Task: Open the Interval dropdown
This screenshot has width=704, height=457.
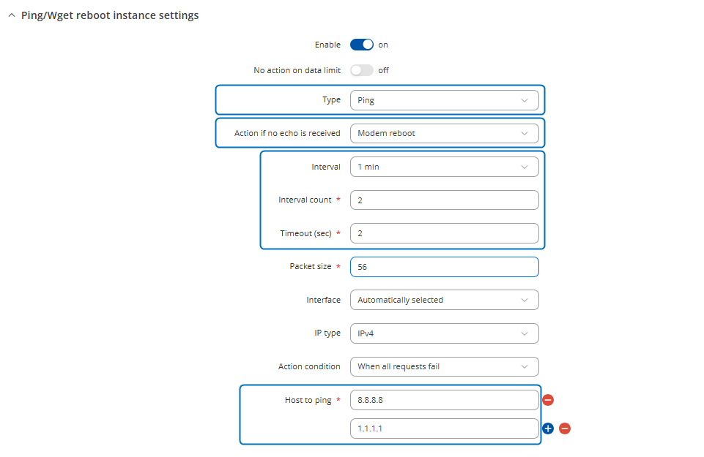Action: pyautogui.click(x=444, y=167)
